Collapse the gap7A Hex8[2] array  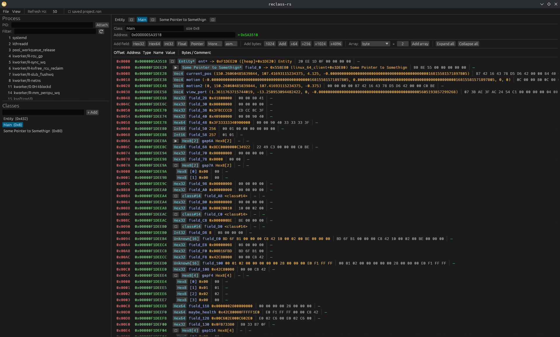tap(176, 165)
